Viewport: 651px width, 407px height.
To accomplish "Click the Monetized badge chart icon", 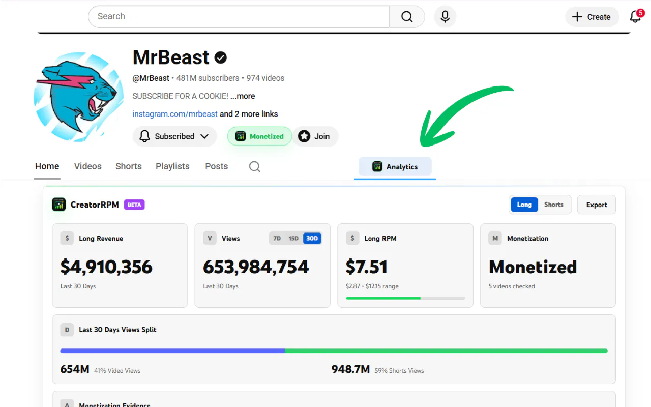I will [x=241, y=136].
